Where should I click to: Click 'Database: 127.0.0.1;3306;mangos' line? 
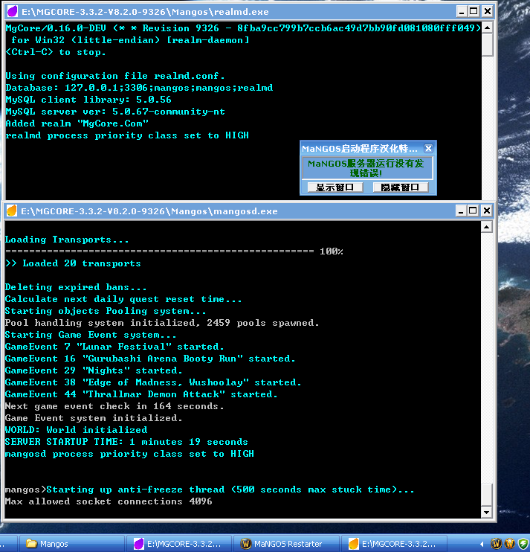tap(139, 88)
